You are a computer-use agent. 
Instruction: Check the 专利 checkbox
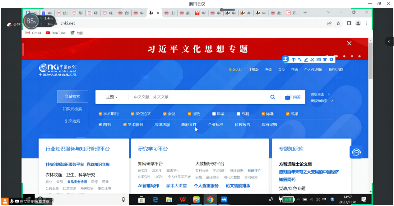point(239,114)
